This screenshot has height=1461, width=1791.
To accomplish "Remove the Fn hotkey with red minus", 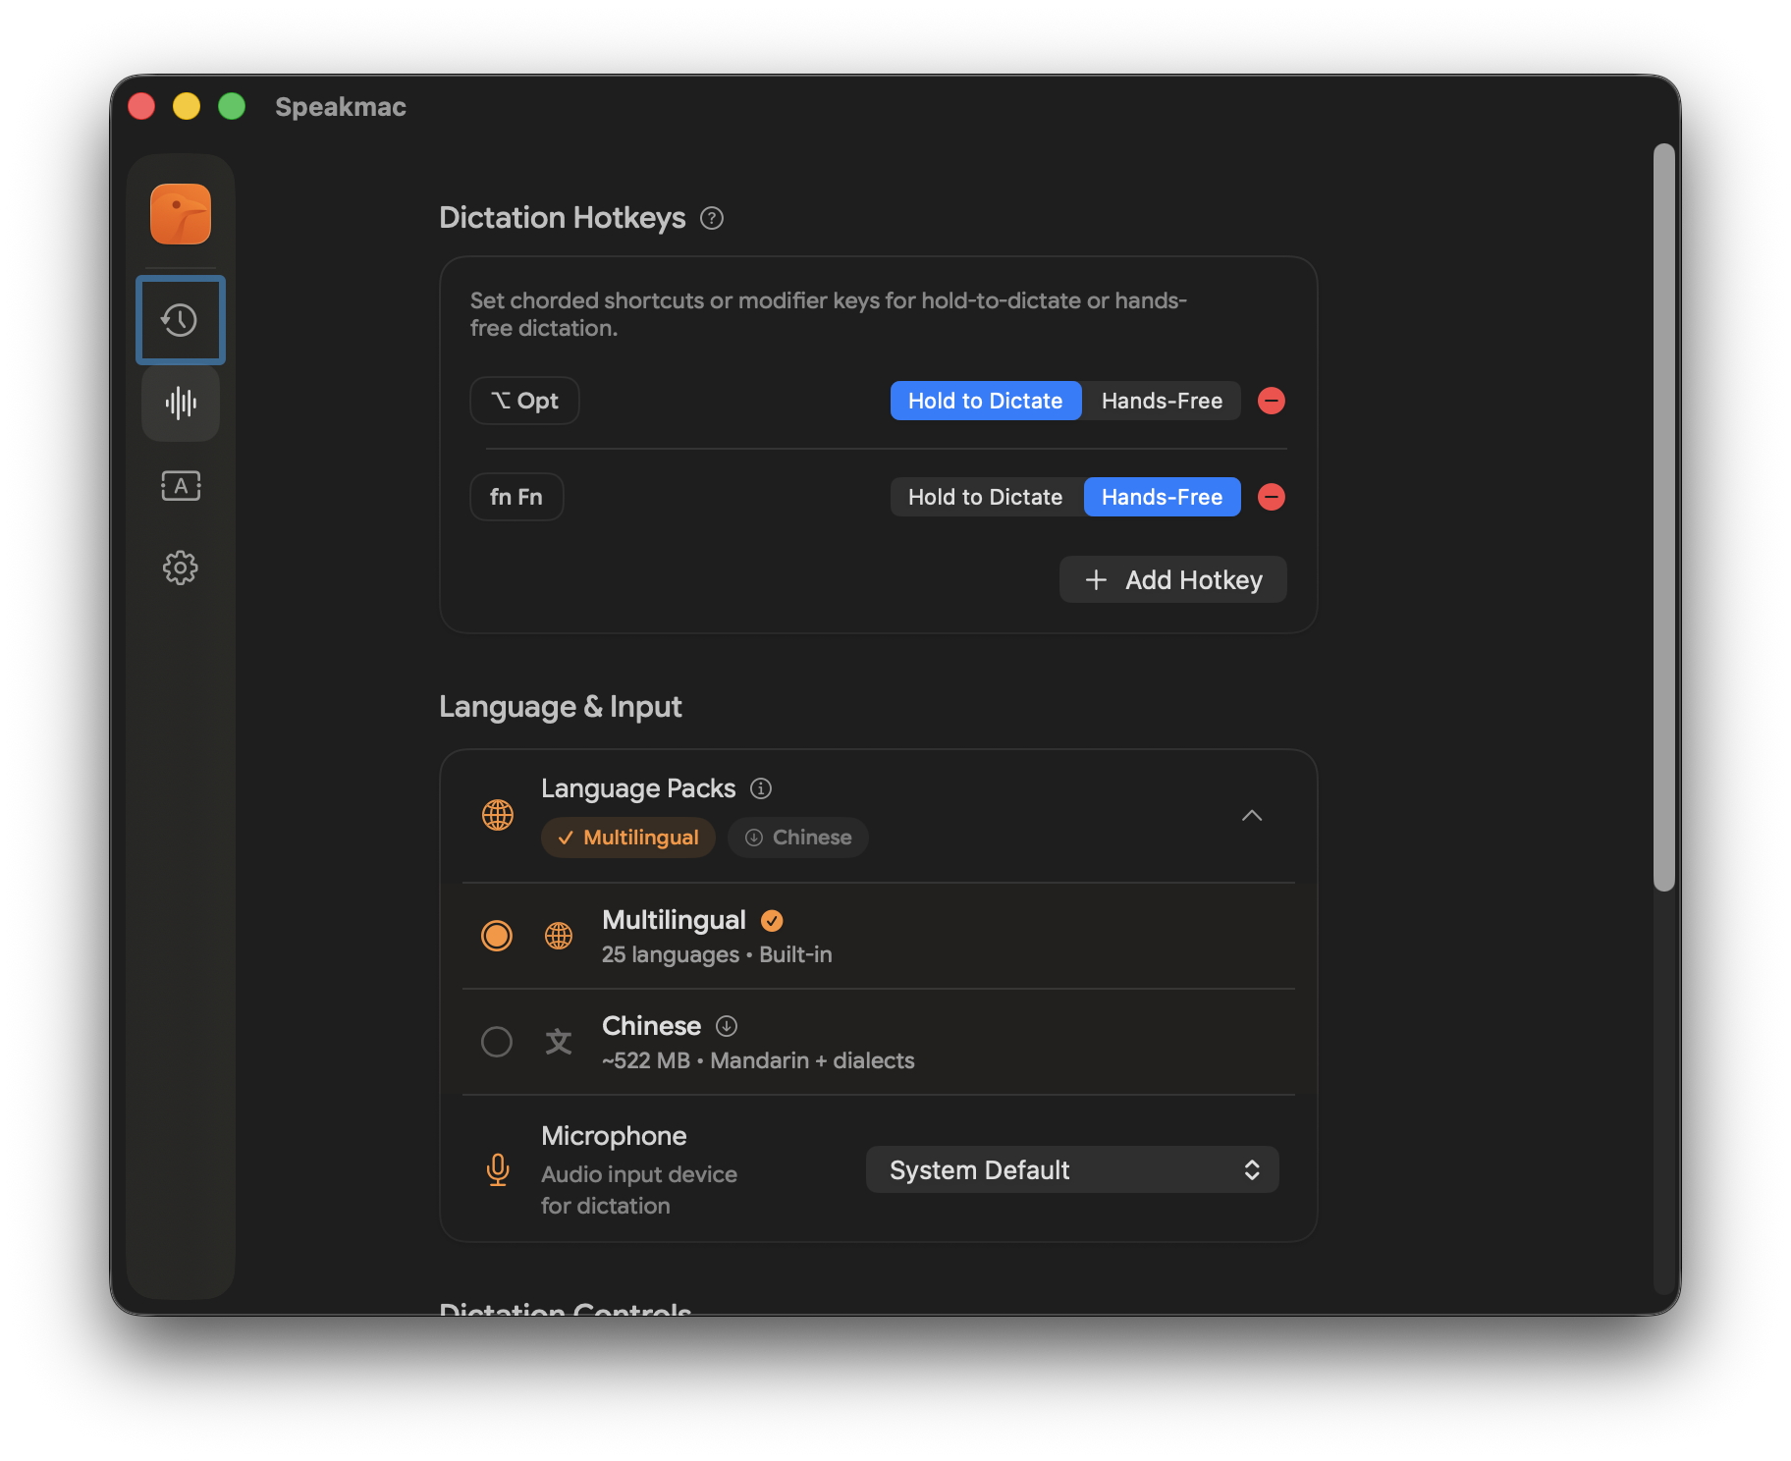I will click(x=1272, y=497).
